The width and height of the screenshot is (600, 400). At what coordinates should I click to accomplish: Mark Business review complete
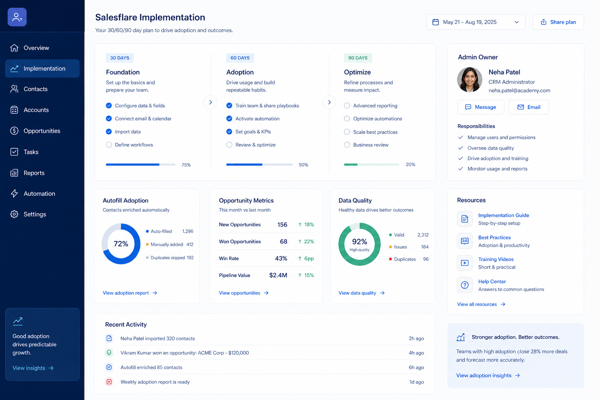pos(347,145)
